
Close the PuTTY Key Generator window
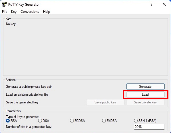164,5
